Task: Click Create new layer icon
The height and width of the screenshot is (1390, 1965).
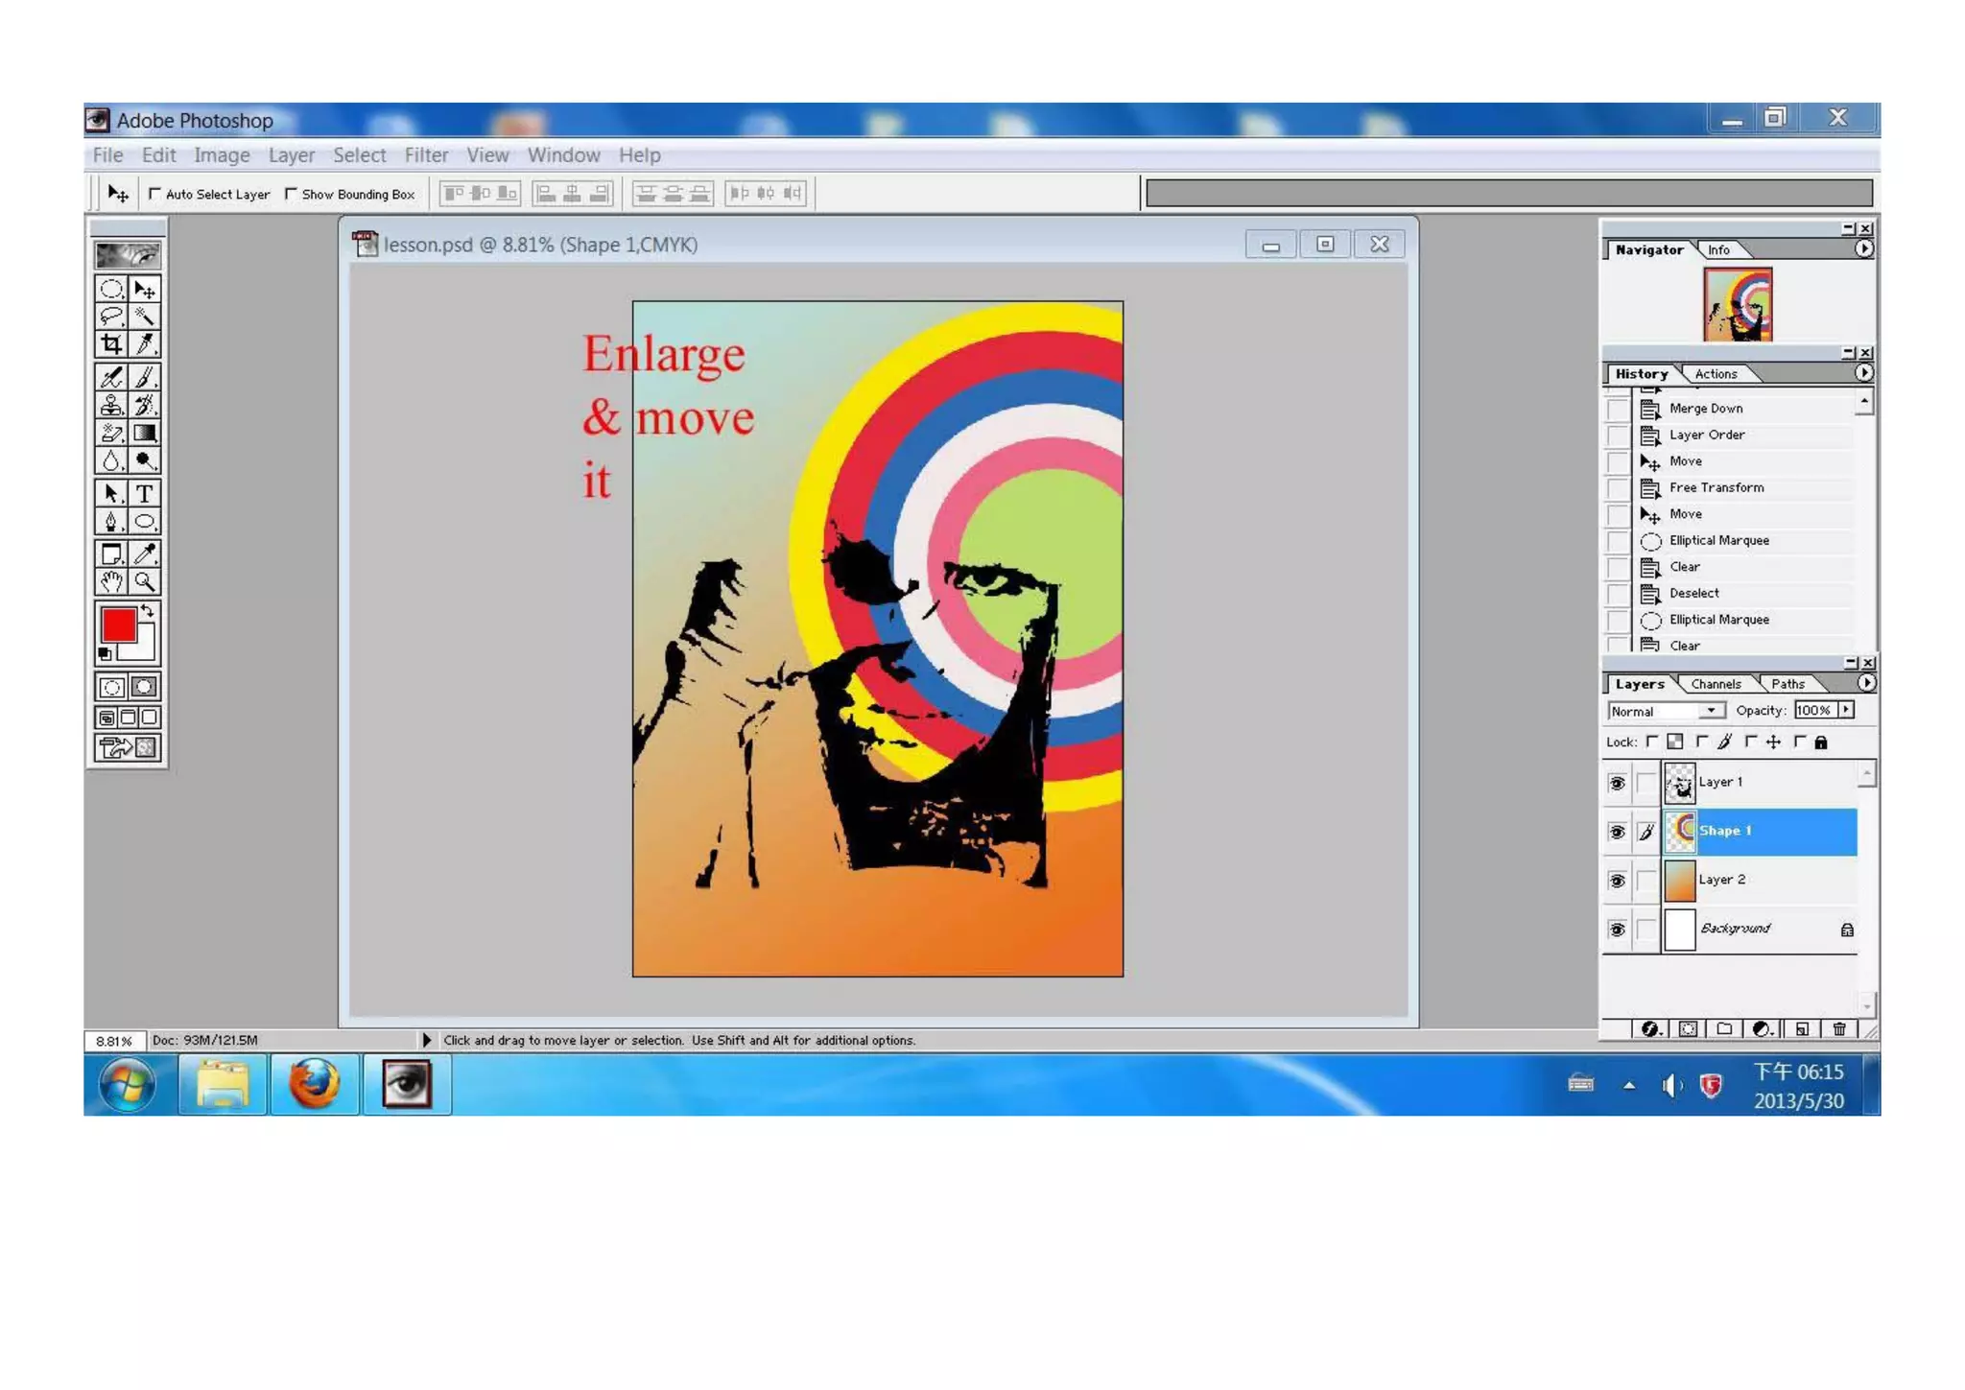Action: (x=1802, y=1028)
